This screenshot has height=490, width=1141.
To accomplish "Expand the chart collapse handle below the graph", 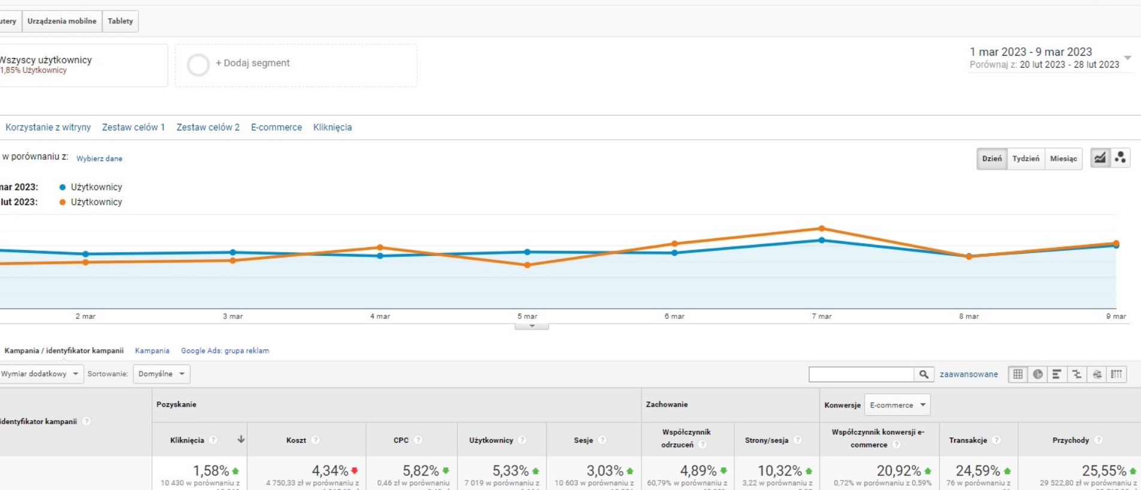I will (x=532, y=327).
